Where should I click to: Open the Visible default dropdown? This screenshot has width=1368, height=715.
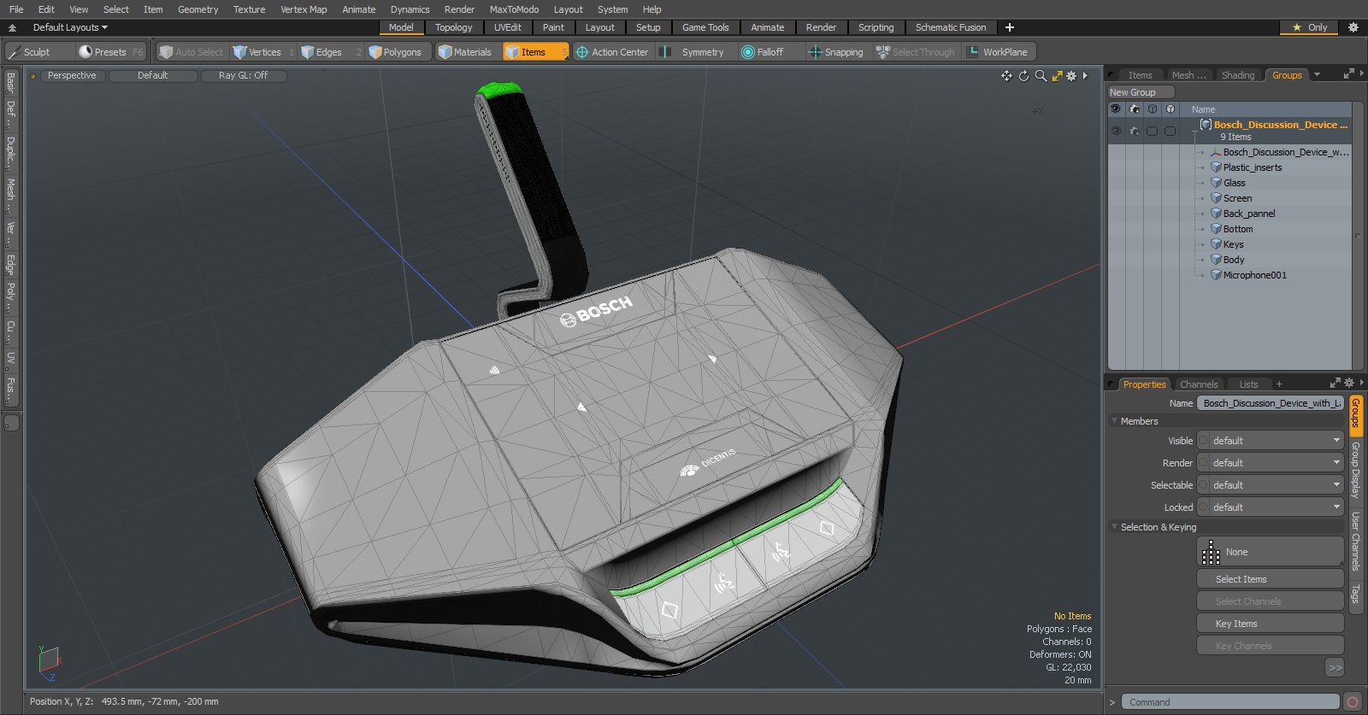tap(1270, 441)
